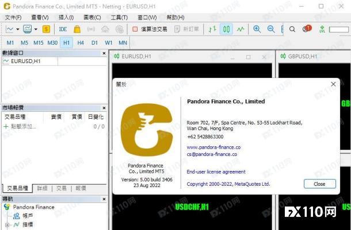Click cs@pandora-finance.co email link
Image resolution: width=351 pixels, height=230 pixels.
(212, 154)
